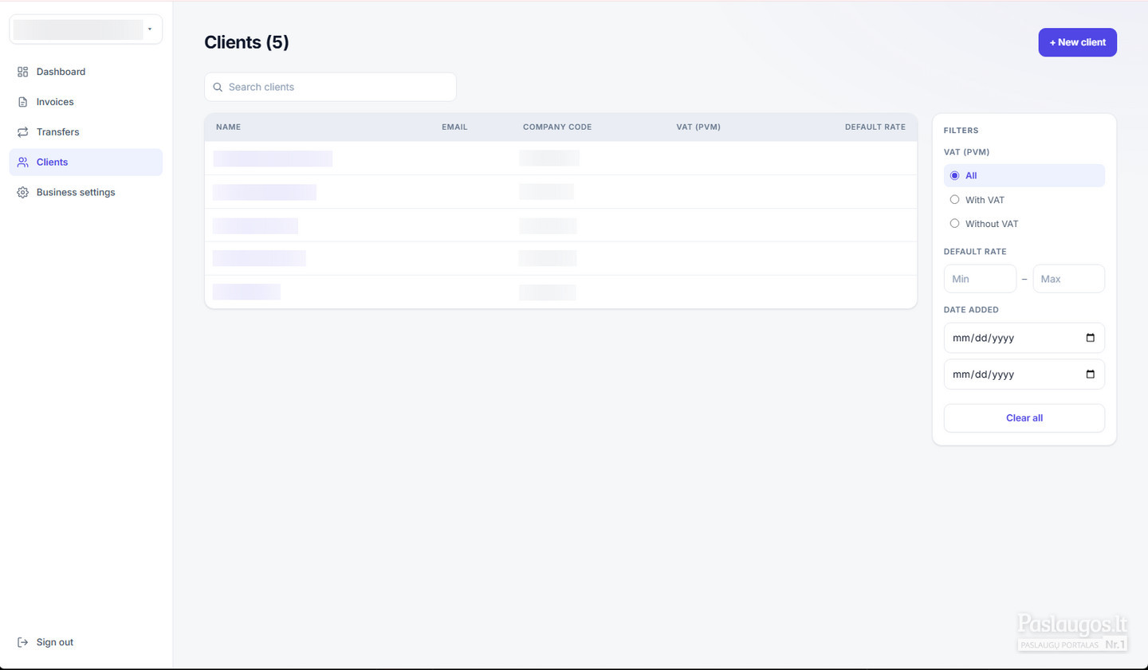Click the Clear all filters button
Screen dimensions: 1148x670
tap(1024, 418)
